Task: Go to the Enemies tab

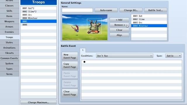Action: (9, 32)
